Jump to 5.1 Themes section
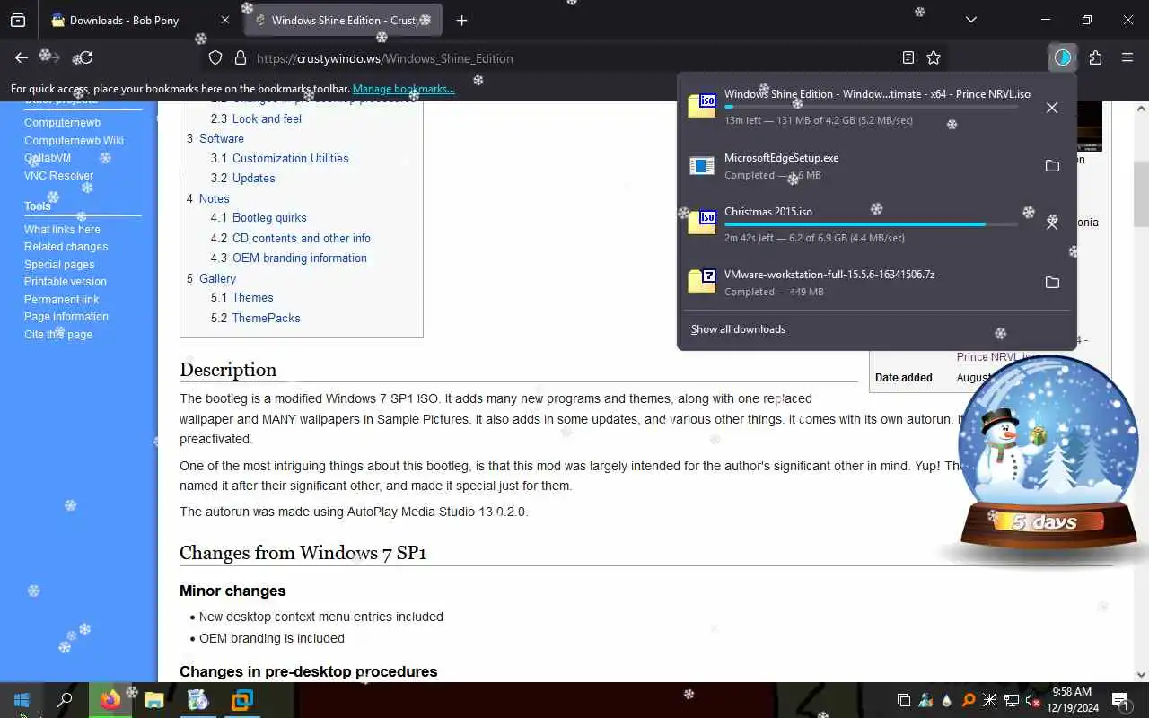Viewport: 1149px width, 718px height. tap(242, 297)
